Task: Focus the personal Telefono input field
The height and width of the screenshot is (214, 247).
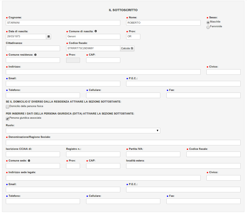Action: point(43,95)
